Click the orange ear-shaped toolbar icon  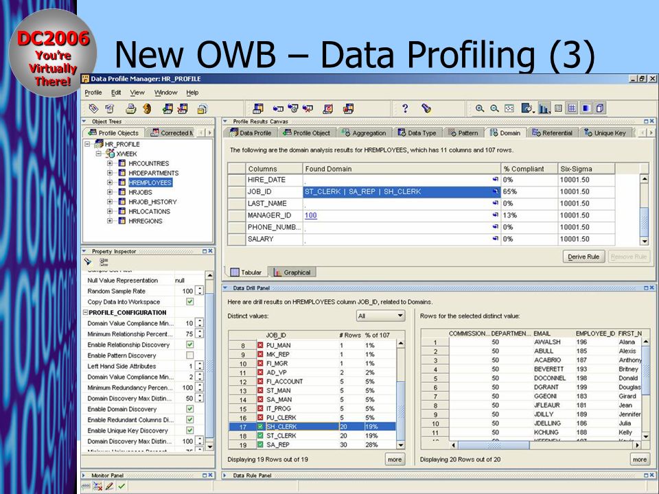(x=147, y=109)
